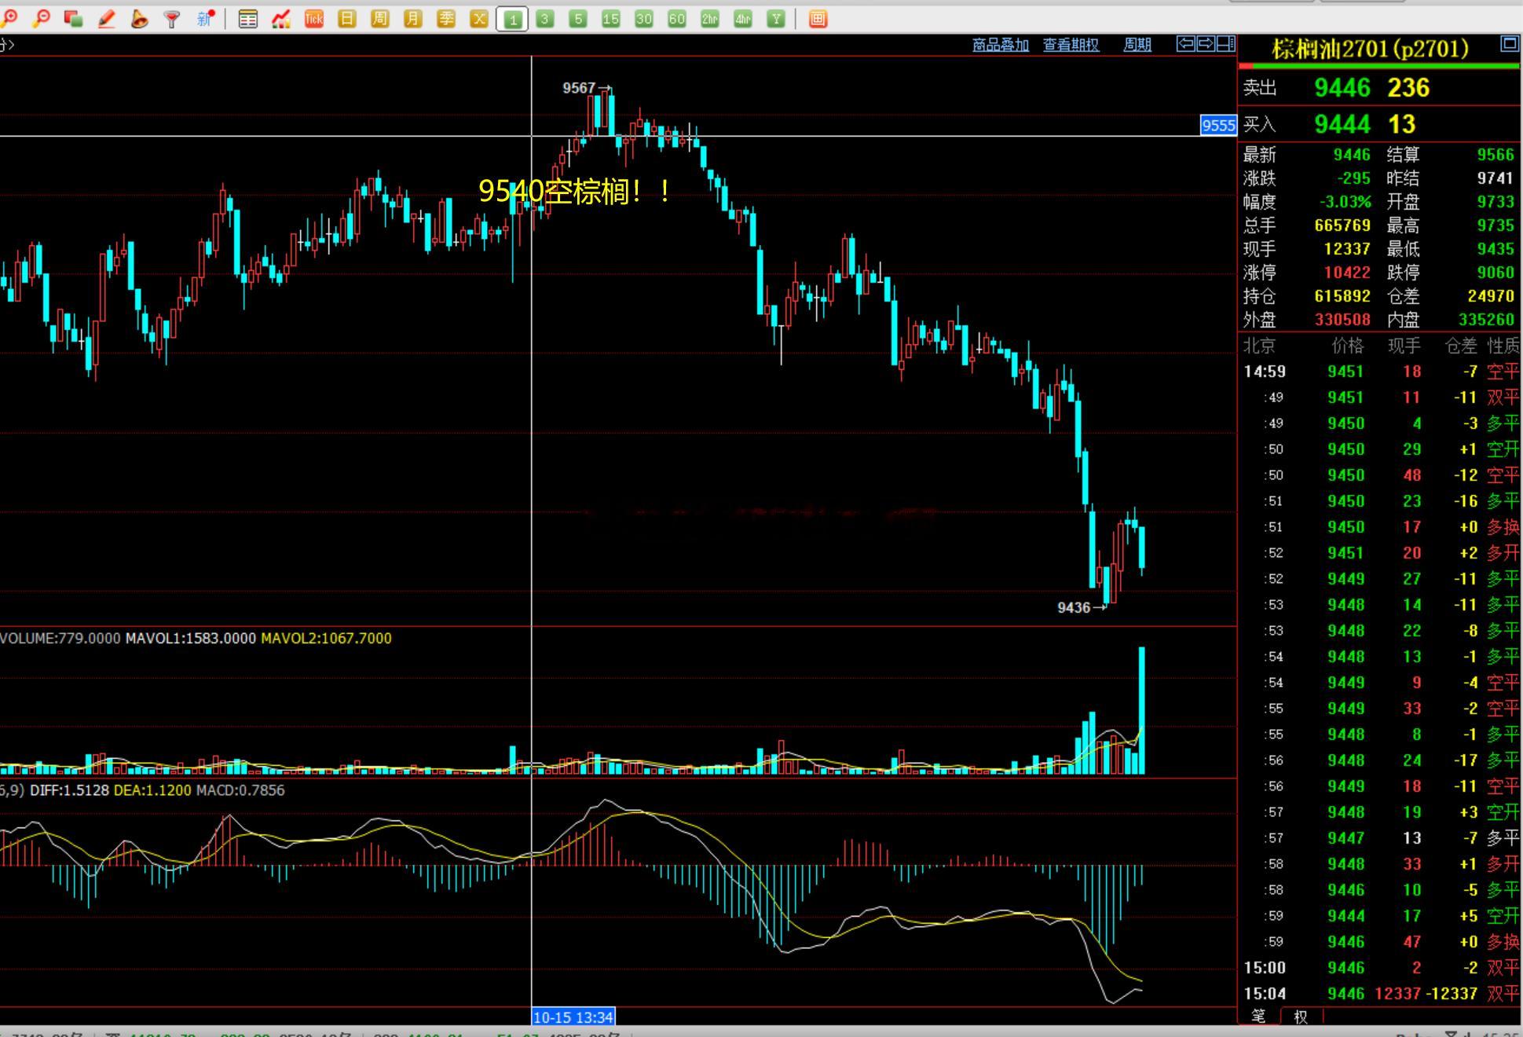This screenshot has height=1037, width=1523.
Task: Click the 10-15 13:34 time marker
Action: tap(573, 1017)
